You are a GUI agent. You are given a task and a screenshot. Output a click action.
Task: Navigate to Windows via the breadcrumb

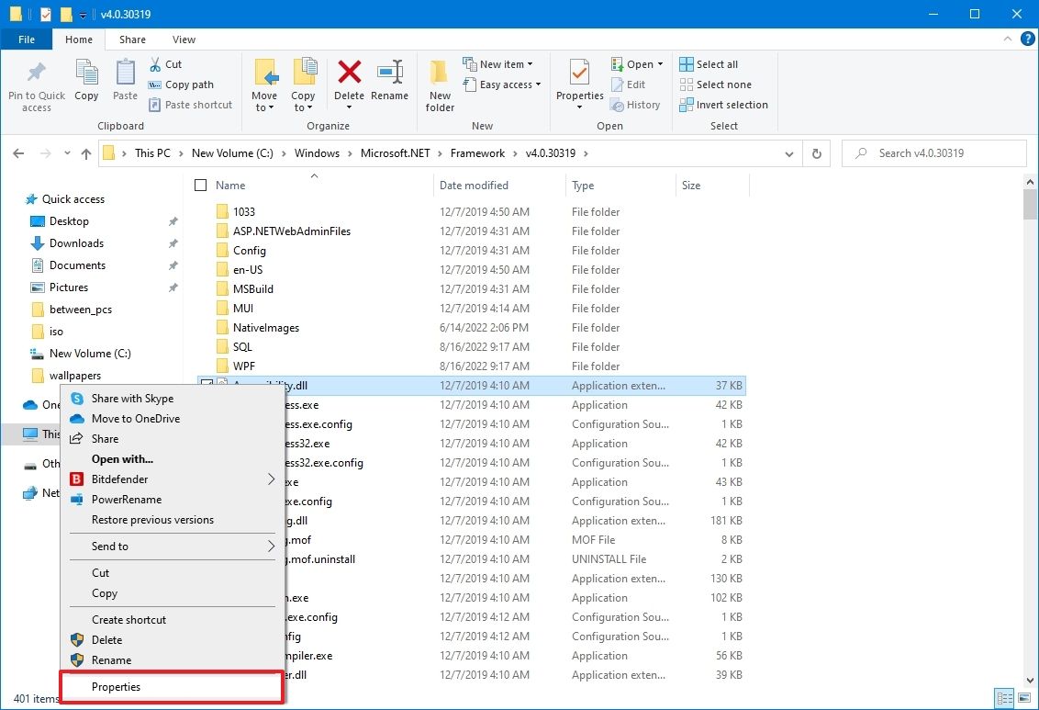[318, 152]
